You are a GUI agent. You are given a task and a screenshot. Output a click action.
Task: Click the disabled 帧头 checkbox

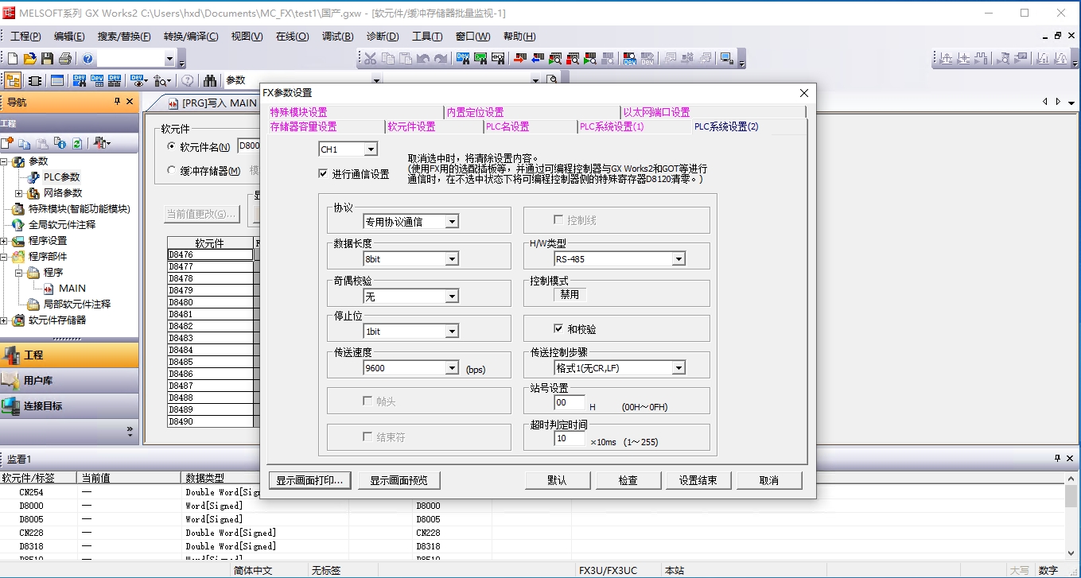(x=367, y=401)
